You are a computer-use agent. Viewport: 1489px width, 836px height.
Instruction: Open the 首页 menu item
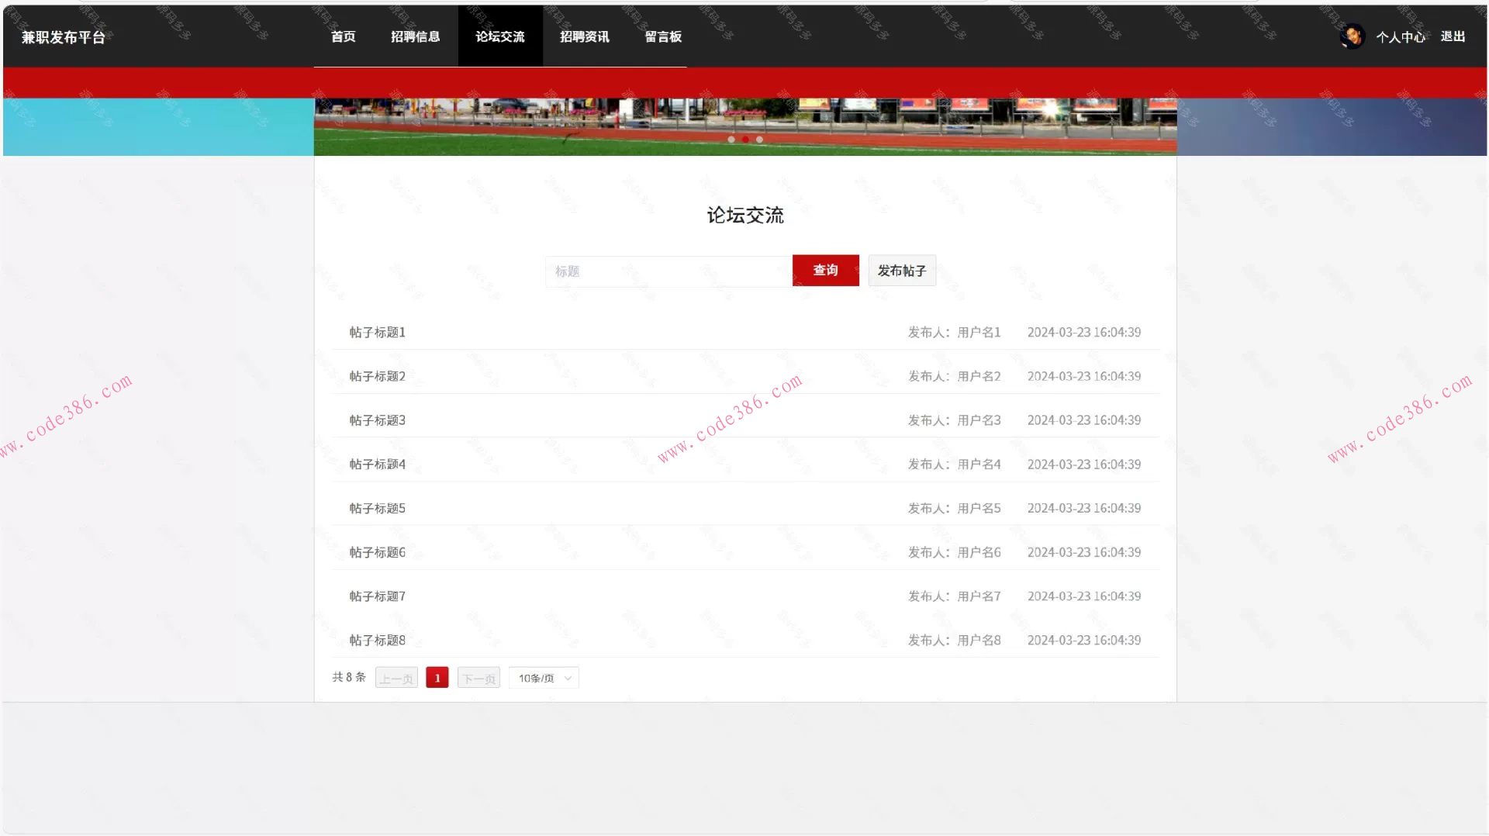click(x=343, y=36)
